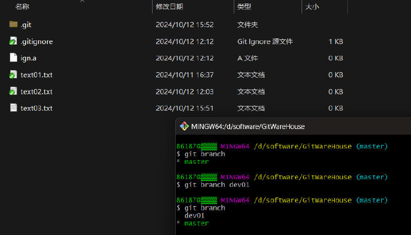This screenshot has height=235, width=411.
Task: Select the ign.a blank file icon
Action: tap(13, 58)
